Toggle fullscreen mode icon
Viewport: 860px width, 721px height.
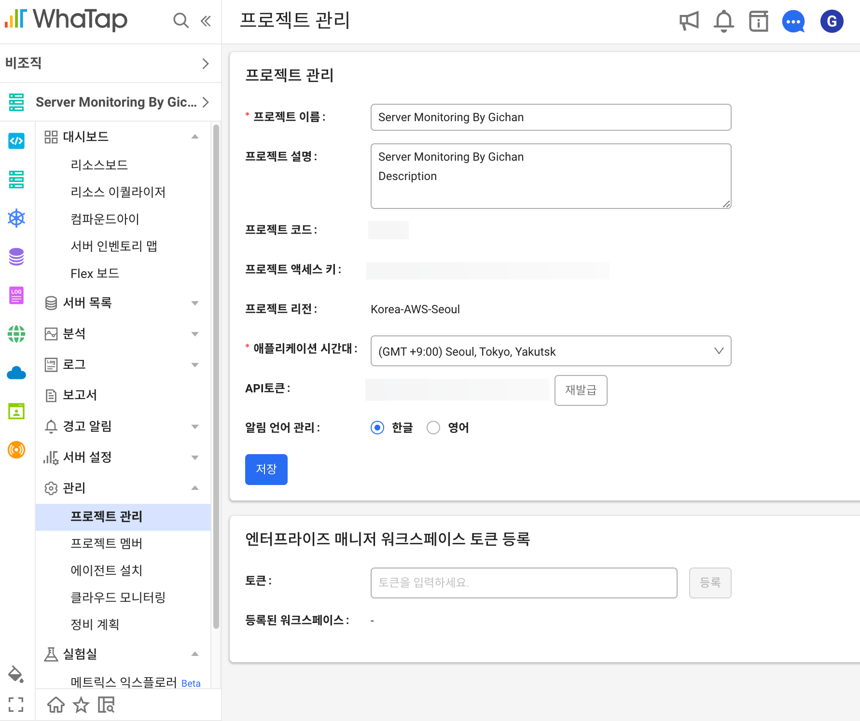point(16,705)
